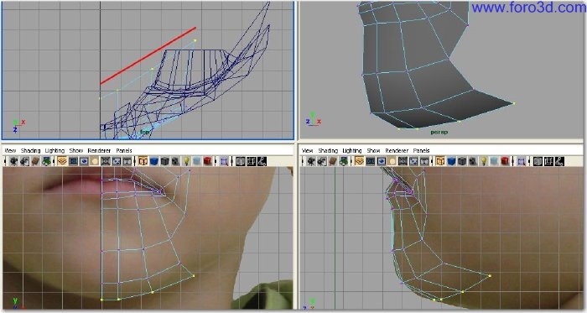
Task: Enable Wireframe on Shaded in side view toolbar
Action: [462, 161]
